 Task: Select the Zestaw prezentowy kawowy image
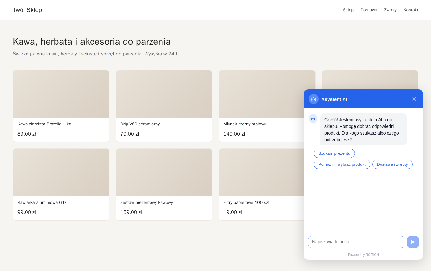pos(164,172)
